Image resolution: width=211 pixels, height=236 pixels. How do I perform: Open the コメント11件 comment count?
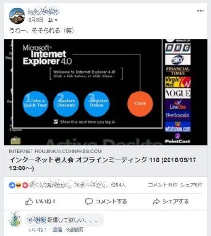tap(162, 185)
